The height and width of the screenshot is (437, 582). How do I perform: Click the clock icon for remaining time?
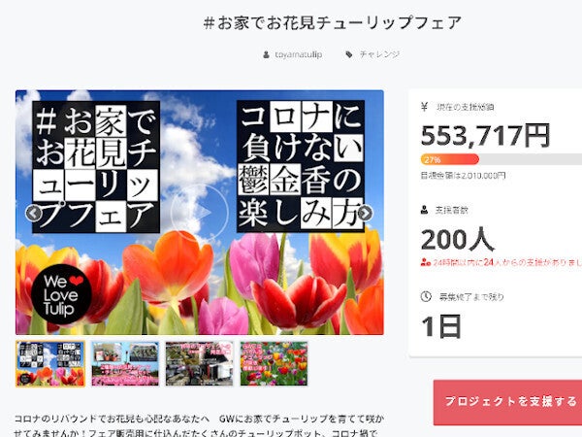(426, 296)
